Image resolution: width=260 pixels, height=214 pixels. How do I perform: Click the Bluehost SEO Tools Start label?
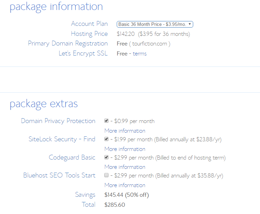(x=59, y=175)
